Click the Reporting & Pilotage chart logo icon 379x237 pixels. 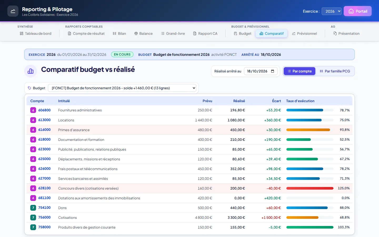point(13,11)
